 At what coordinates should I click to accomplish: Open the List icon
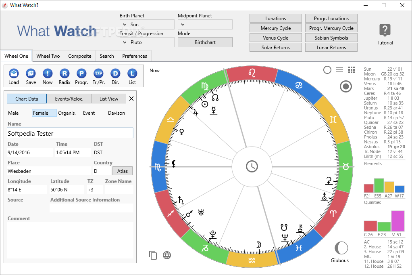pyautogui.click(x=132, y=73)
